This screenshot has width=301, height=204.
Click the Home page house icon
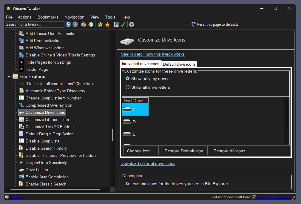click(x=84, y=24)
